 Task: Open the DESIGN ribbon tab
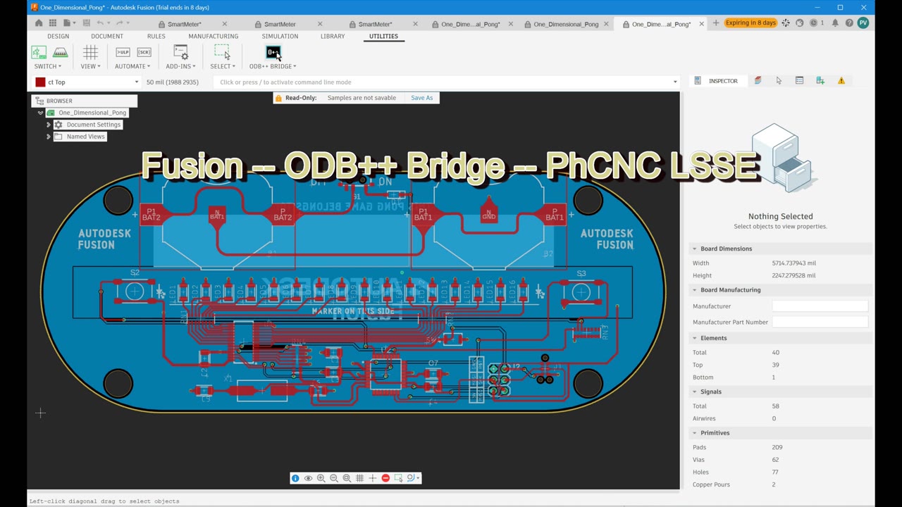click(58, 36)
